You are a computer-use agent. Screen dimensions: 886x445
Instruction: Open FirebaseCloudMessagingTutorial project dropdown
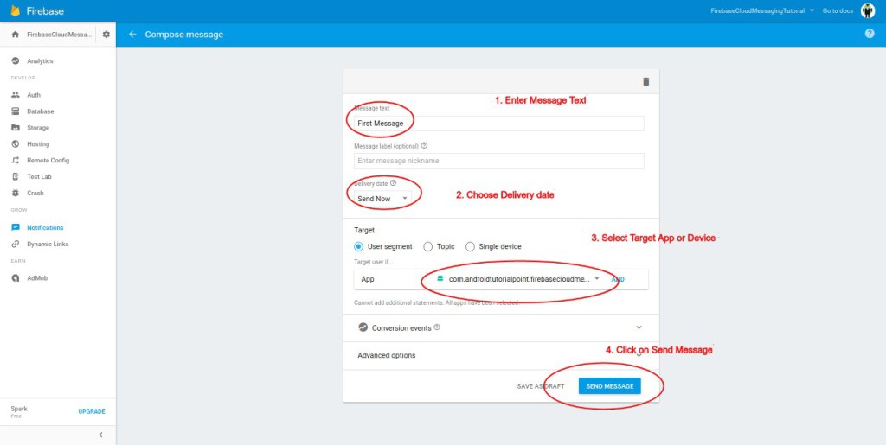(x=762, y=10)
